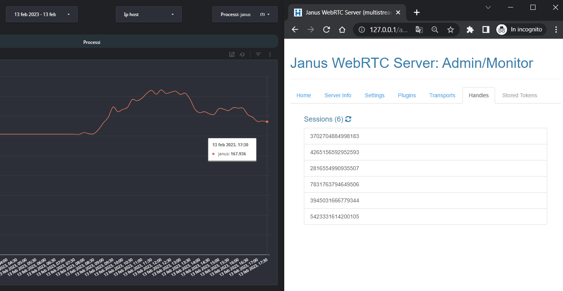Bookmark the page with the star icon
Image resolution: width=563 pixels, height=291 pixels.
[x=450, y=29]
